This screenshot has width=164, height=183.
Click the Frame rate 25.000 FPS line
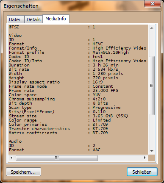tap(64, 91)
